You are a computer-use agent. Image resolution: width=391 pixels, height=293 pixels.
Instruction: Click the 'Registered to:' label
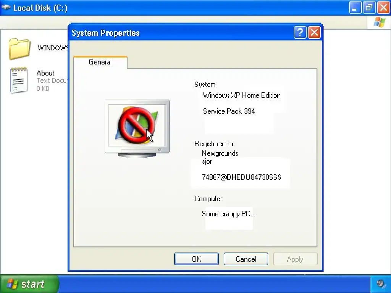[214, 144]
